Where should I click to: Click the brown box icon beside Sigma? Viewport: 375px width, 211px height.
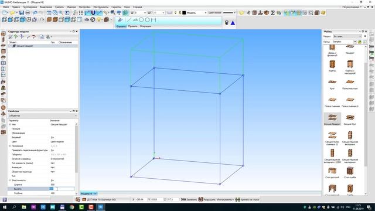point(267,13)
